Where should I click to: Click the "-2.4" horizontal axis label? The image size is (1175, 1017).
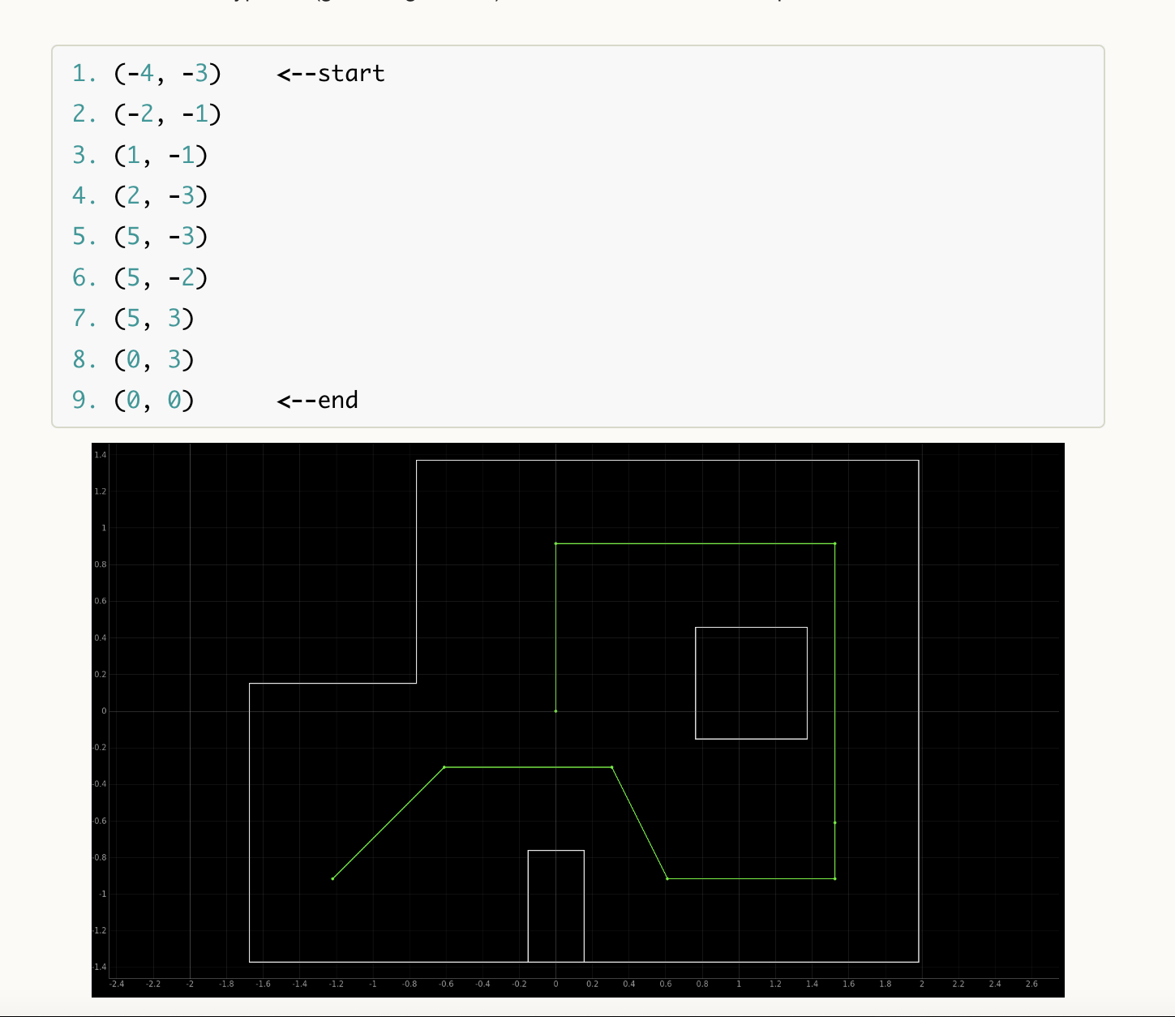(117, 984)
